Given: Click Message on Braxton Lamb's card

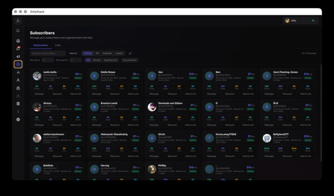Looking at the screenshot, I should pos(96,125).
